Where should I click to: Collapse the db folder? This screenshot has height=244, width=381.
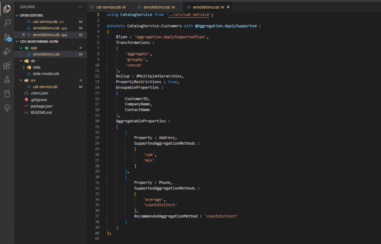[21, 61]
